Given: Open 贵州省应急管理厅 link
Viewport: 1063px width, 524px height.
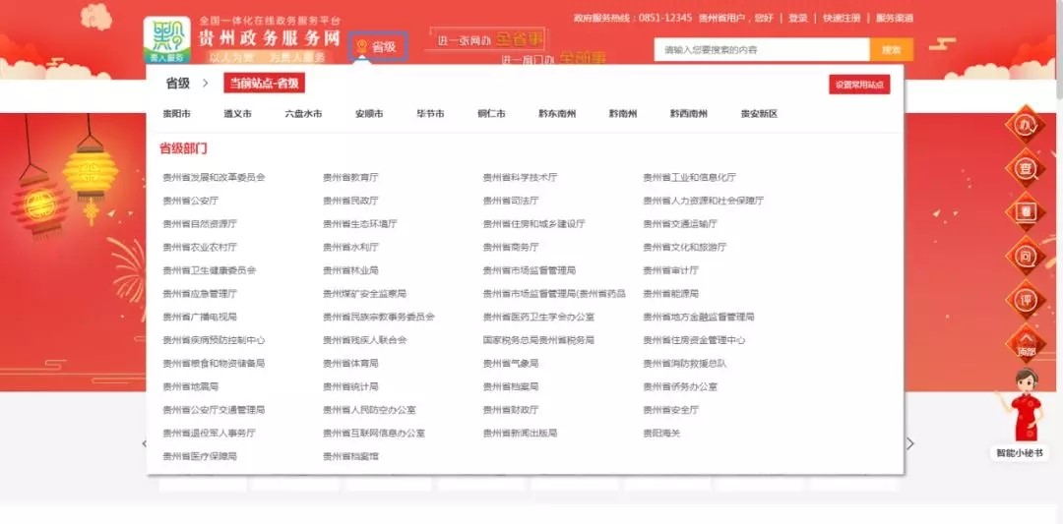Looking at the screenshot, I should coord(200,293).
